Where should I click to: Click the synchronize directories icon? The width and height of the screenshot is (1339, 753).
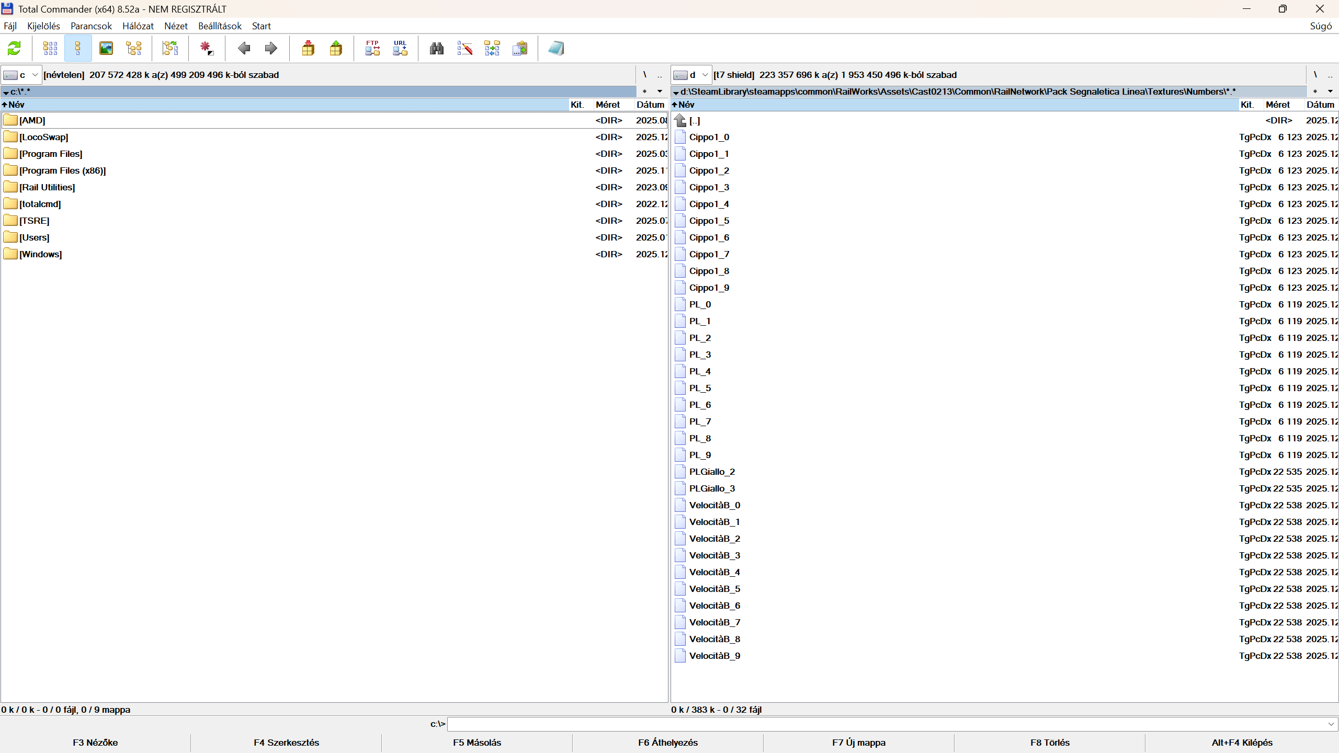point(492,49)
